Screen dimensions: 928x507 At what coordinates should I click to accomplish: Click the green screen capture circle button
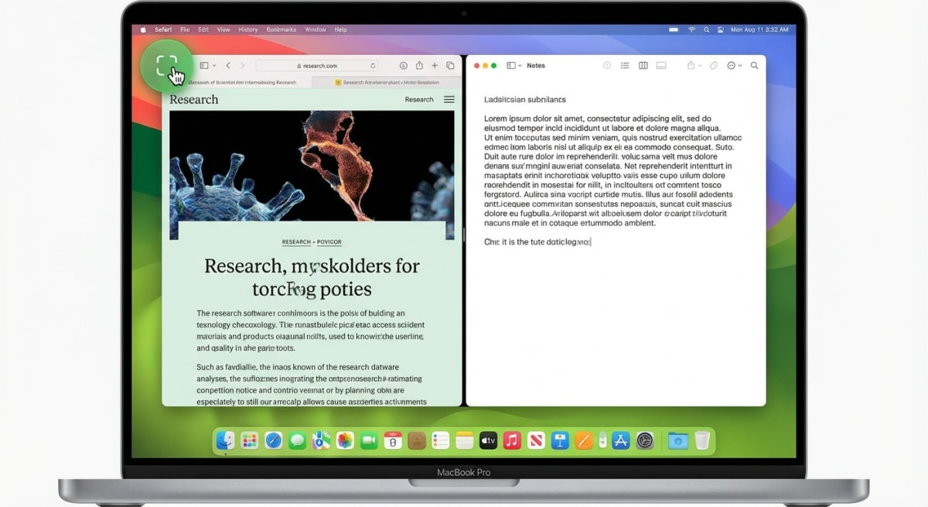[167, 66]
